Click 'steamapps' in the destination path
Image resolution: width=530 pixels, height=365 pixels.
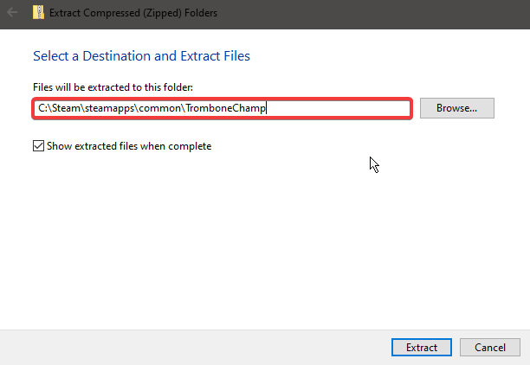[x=111, y=109]
